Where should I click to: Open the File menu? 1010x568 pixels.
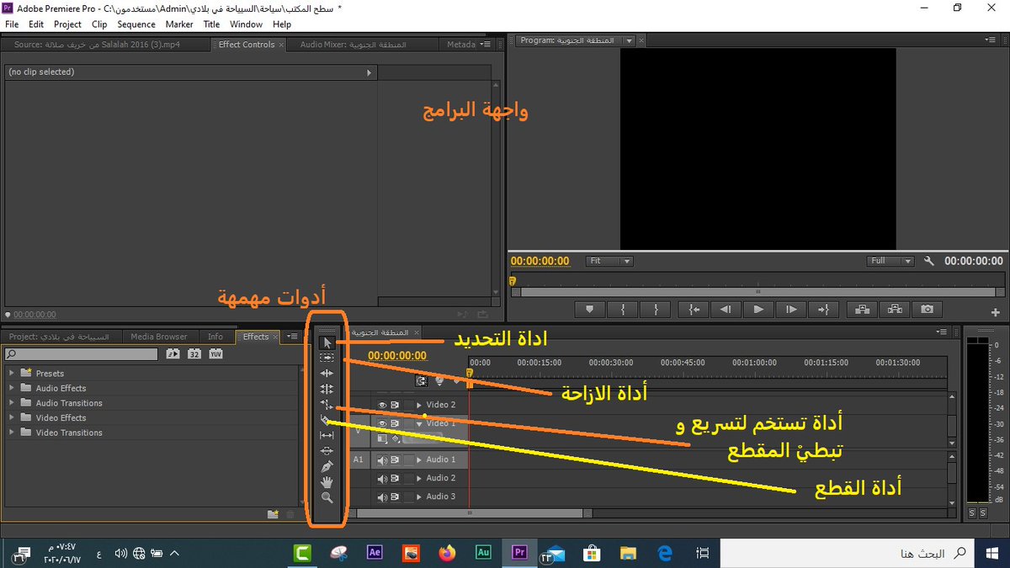[12, 24]
